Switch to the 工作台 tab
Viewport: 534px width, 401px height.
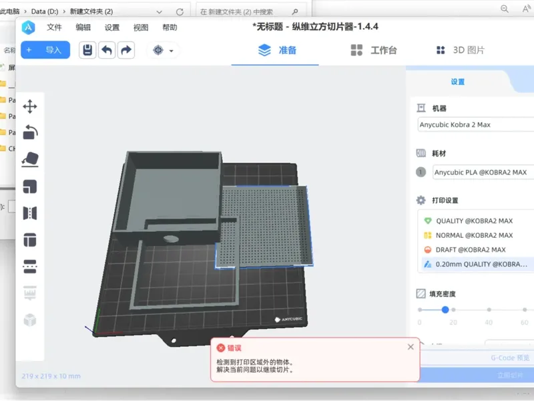coord(374,50)
